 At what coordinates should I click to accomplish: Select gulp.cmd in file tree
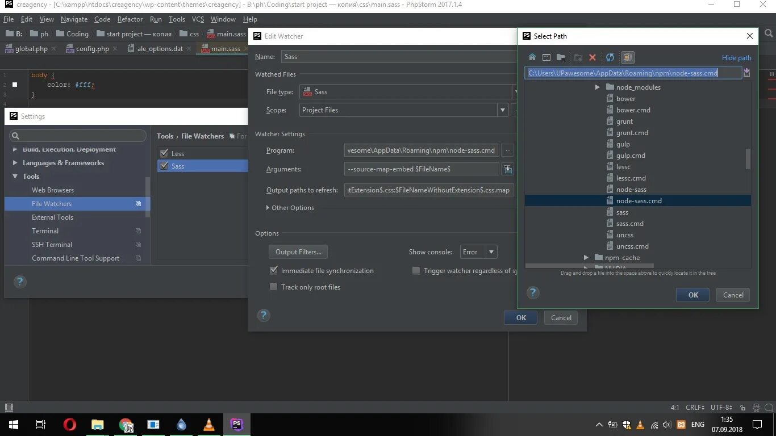click(x=631, y=156)
